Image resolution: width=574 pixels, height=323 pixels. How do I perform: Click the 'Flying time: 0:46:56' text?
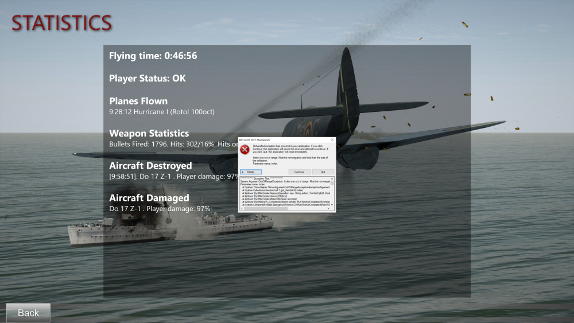[153, 56]
